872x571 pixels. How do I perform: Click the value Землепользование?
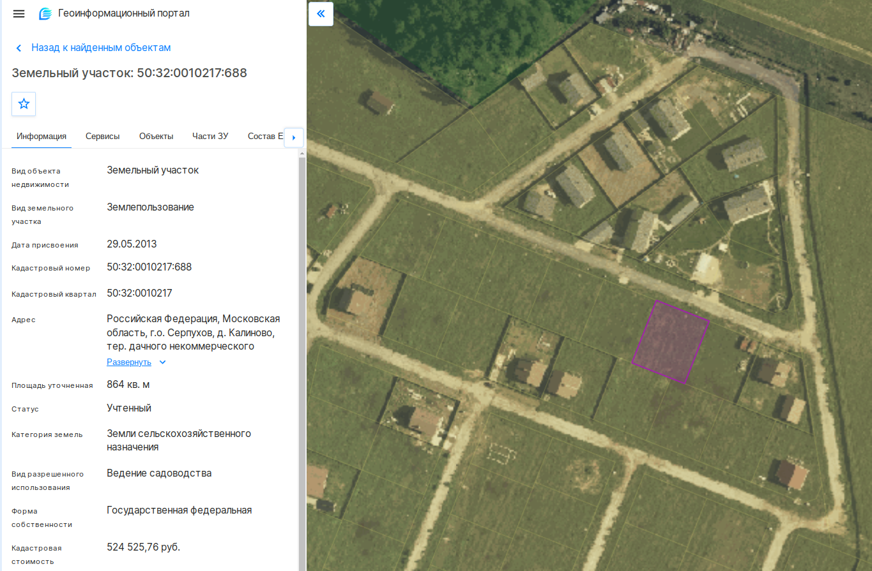point(151,207)
